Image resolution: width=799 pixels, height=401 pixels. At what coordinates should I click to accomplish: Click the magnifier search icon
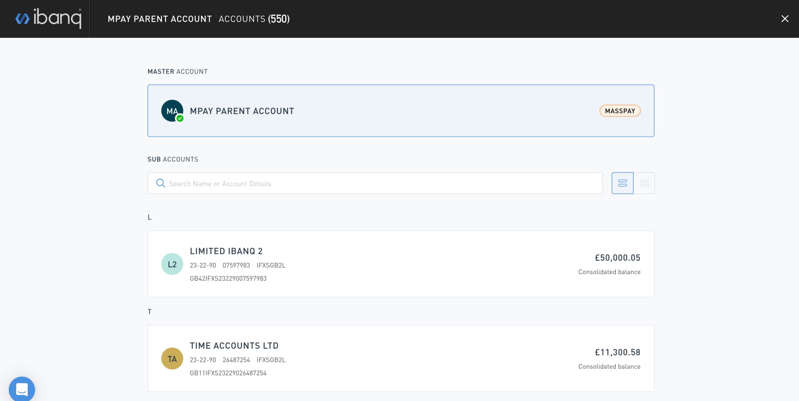click(x=160, y=183)
